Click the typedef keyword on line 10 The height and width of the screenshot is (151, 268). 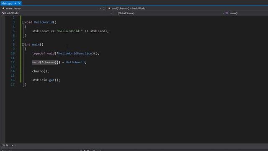tap(39, 53)
